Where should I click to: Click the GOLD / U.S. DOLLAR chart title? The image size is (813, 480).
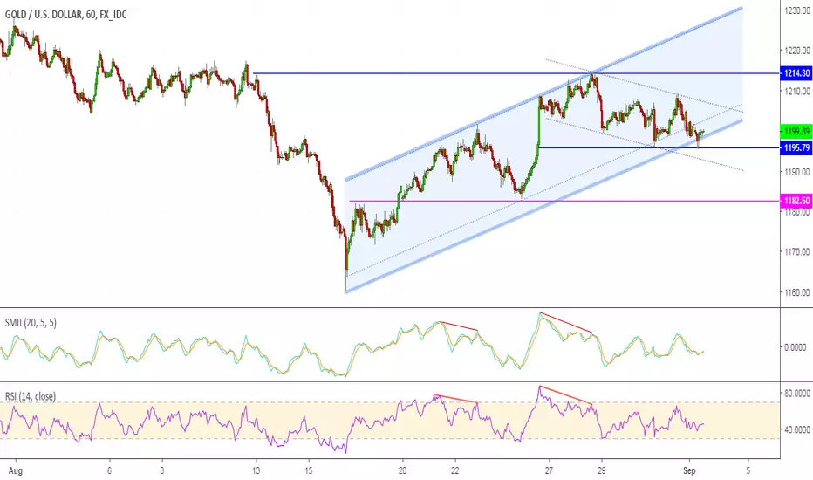pyautogui.click(x=65, y=15)
